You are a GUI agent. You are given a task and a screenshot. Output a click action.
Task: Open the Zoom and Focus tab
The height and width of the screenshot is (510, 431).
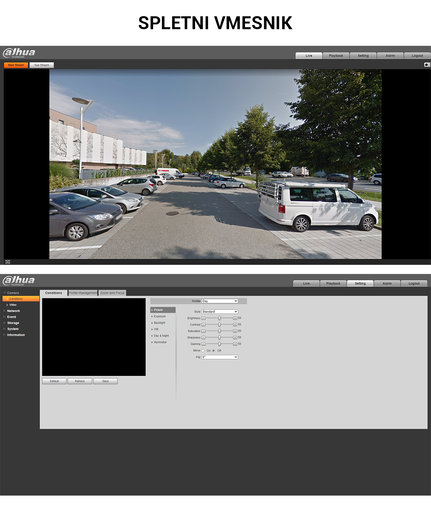pos(112,293)
